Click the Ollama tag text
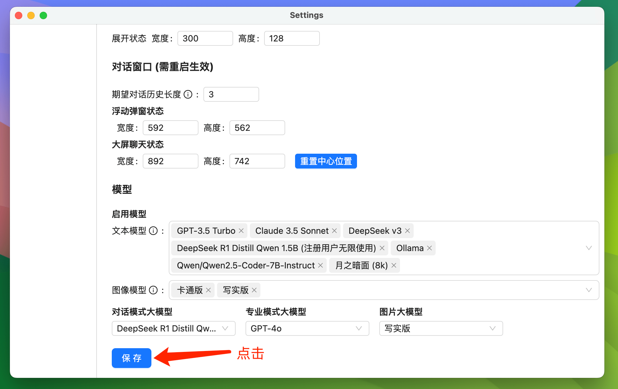 click(410, 248)
